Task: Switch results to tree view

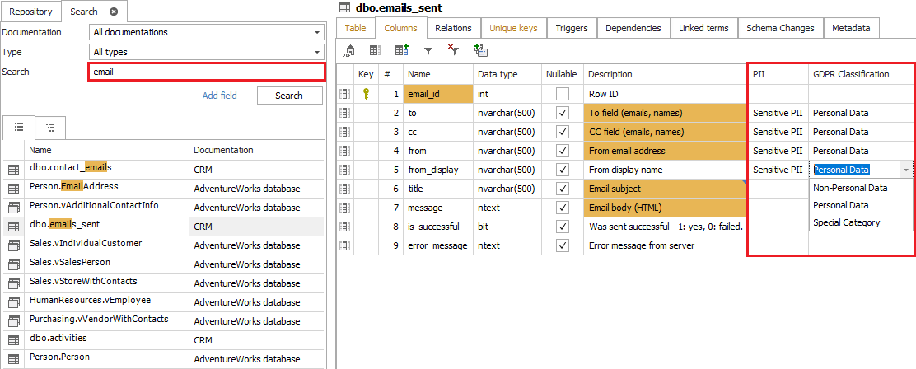Action: 50,128
